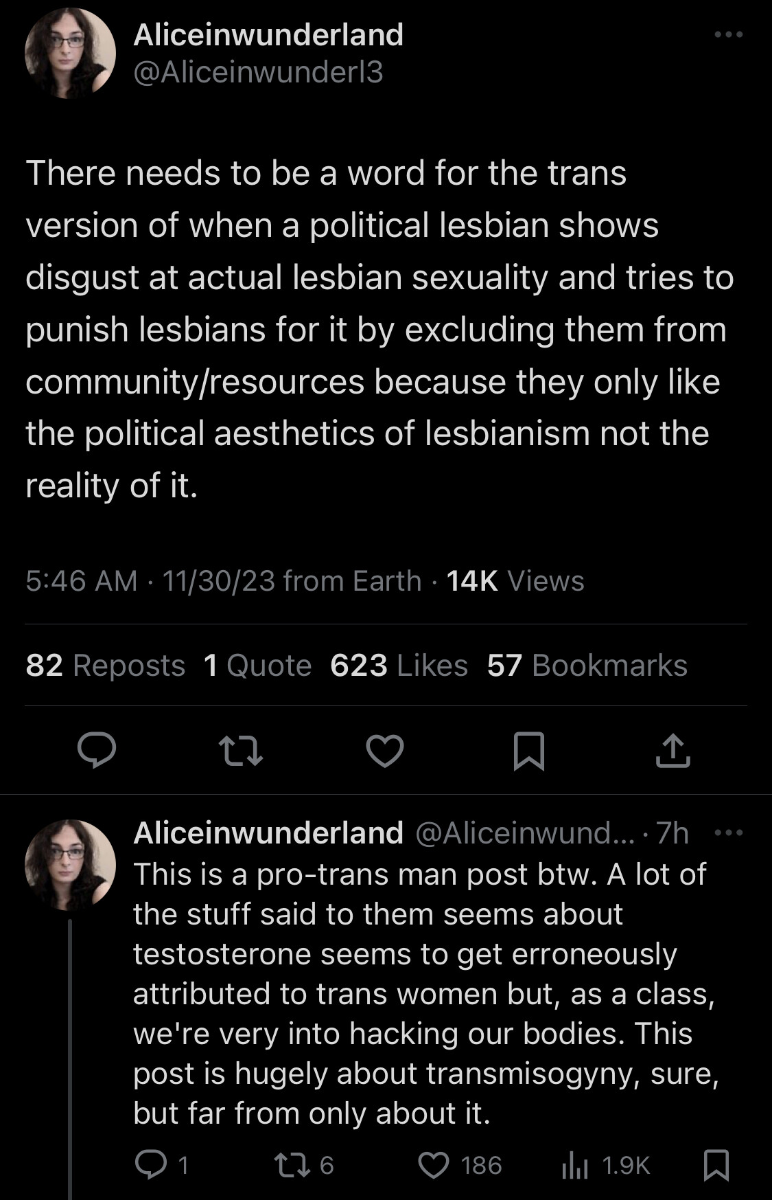Open the 1 Quote list
Viewport: 772px width, 1200px height.
tap(257, 665)
